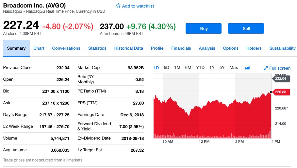Select the Max chart range
Viewport: 297px width, 168px height.
234,68
